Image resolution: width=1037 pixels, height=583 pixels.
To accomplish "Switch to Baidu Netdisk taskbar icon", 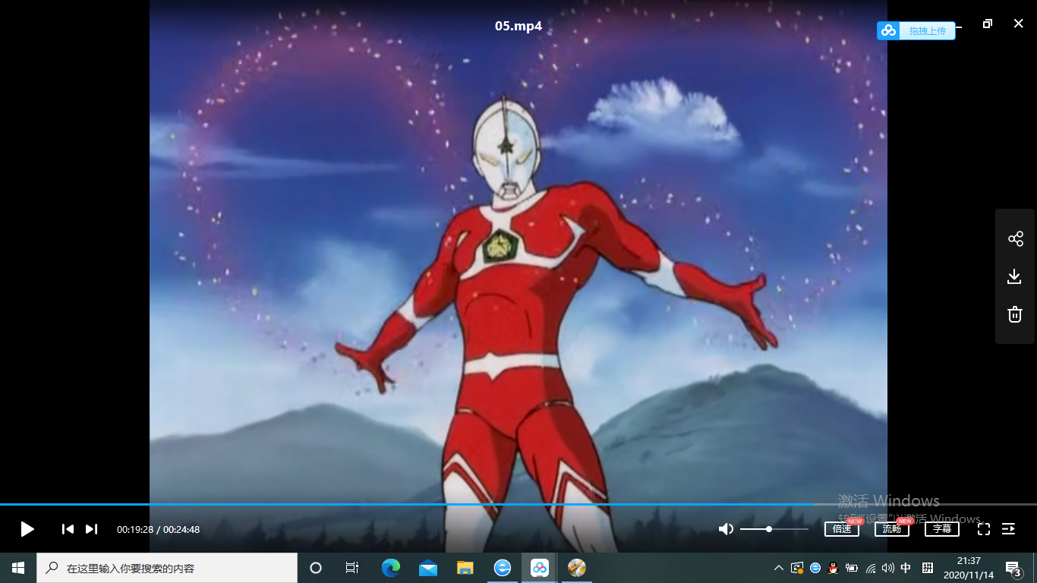I will point(540,568).
